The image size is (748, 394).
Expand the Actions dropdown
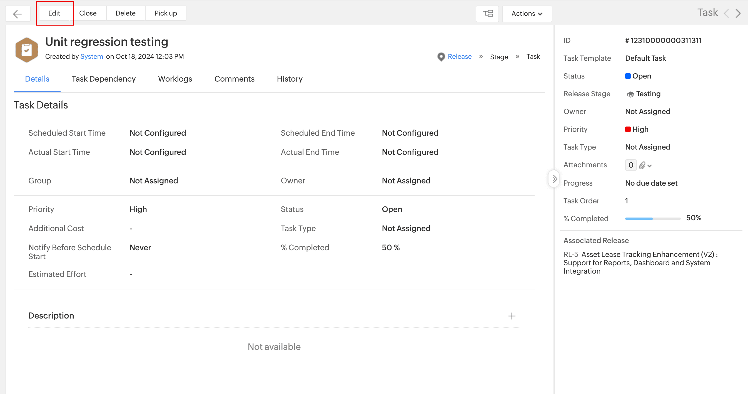527,14
